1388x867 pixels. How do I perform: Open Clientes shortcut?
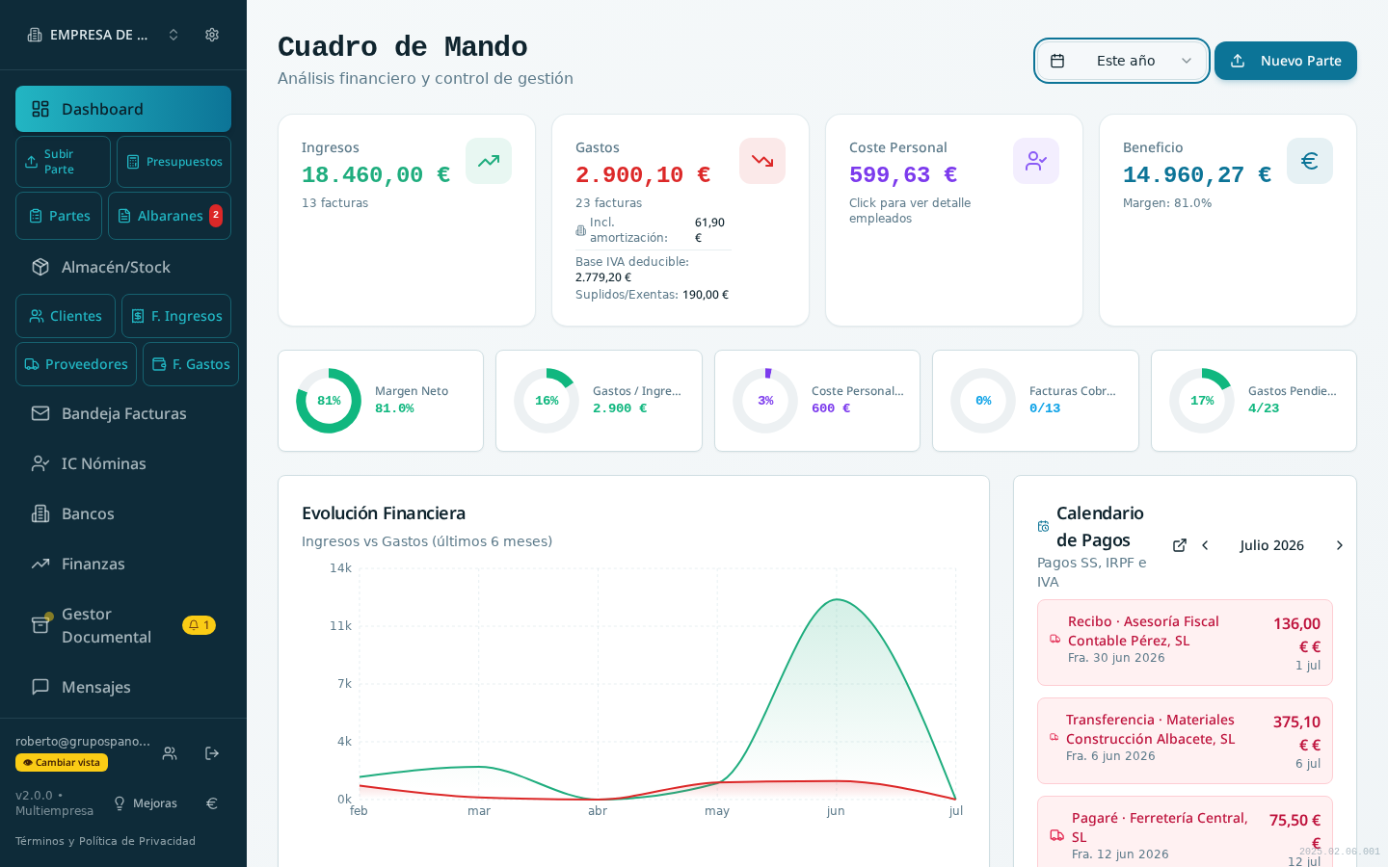coord(66,316)
